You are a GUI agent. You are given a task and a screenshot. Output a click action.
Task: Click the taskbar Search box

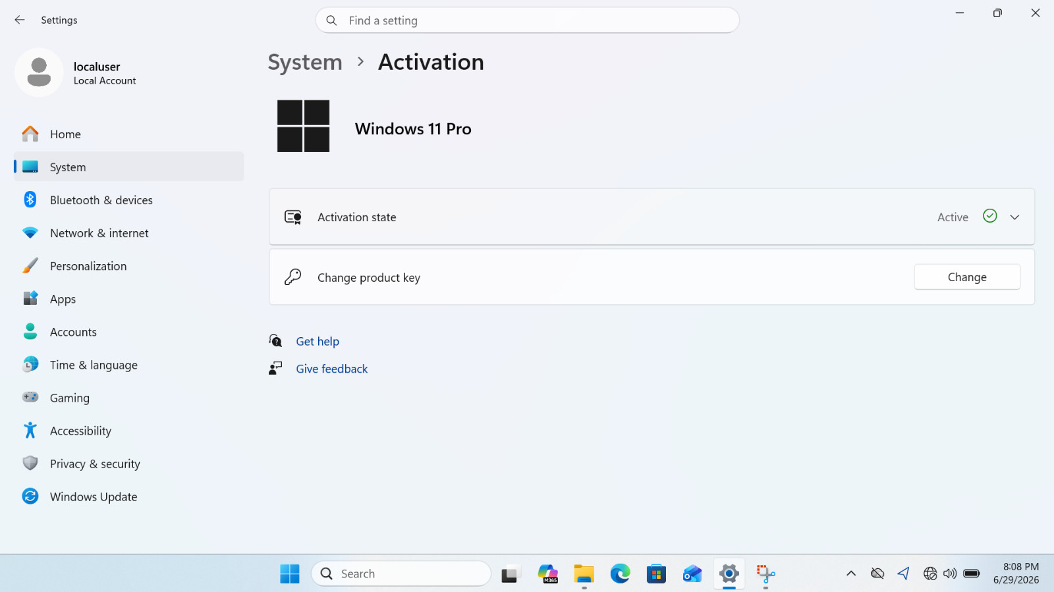coord(401,574)
